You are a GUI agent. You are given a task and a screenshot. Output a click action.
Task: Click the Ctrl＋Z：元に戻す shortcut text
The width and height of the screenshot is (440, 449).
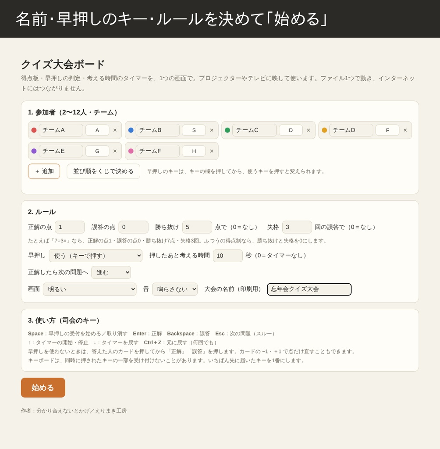(181, 342)
